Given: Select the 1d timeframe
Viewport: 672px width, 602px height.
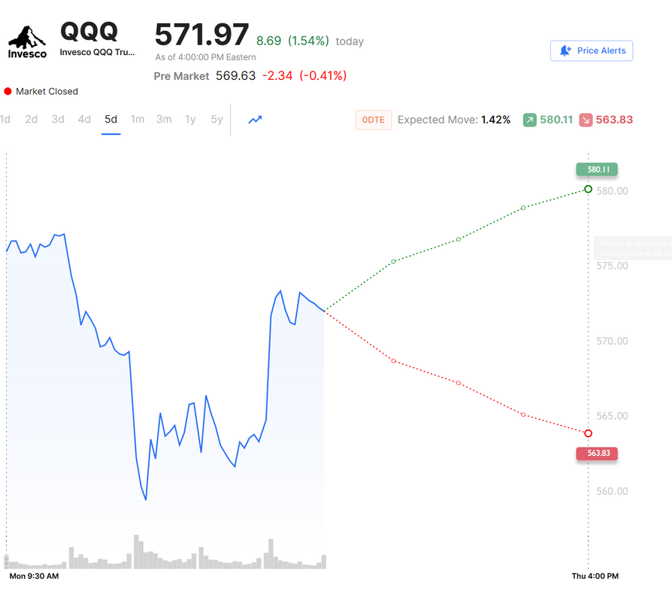Looking at the screenshot, I should (5, 119).
